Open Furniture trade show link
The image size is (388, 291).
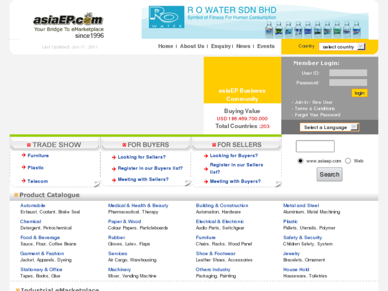pyautogui.click(x=38, y=155)
